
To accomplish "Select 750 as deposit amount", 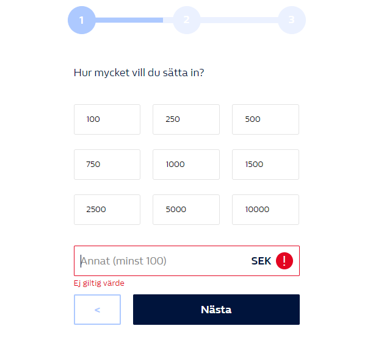I will pyautogui.click(x=107, y=165).
